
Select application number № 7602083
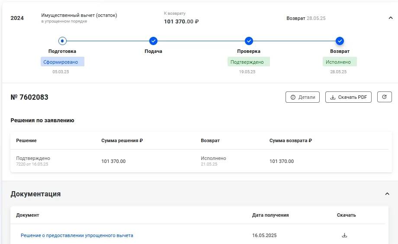tap(29, 97)
